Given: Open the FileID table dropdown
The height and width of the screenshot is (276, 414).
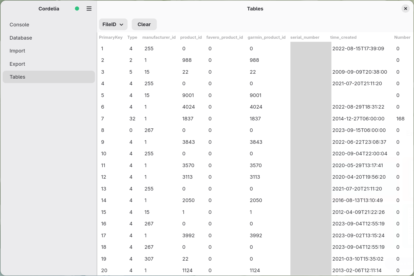Looking at the screenshot, I should click(113, 24).
